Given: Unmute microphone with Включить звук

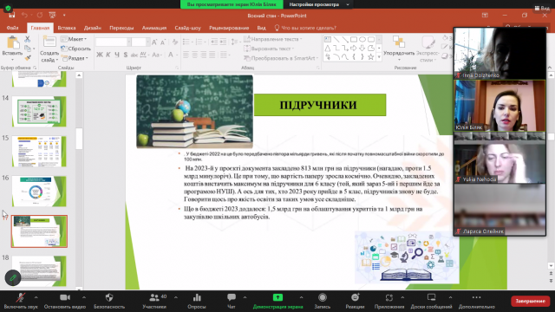Looking at the screenshot, I should [21, 301].
